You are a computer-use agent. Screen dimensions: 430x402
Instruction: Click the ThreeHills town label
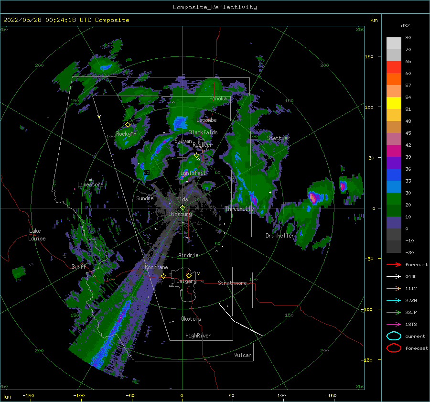coord(239,209)
